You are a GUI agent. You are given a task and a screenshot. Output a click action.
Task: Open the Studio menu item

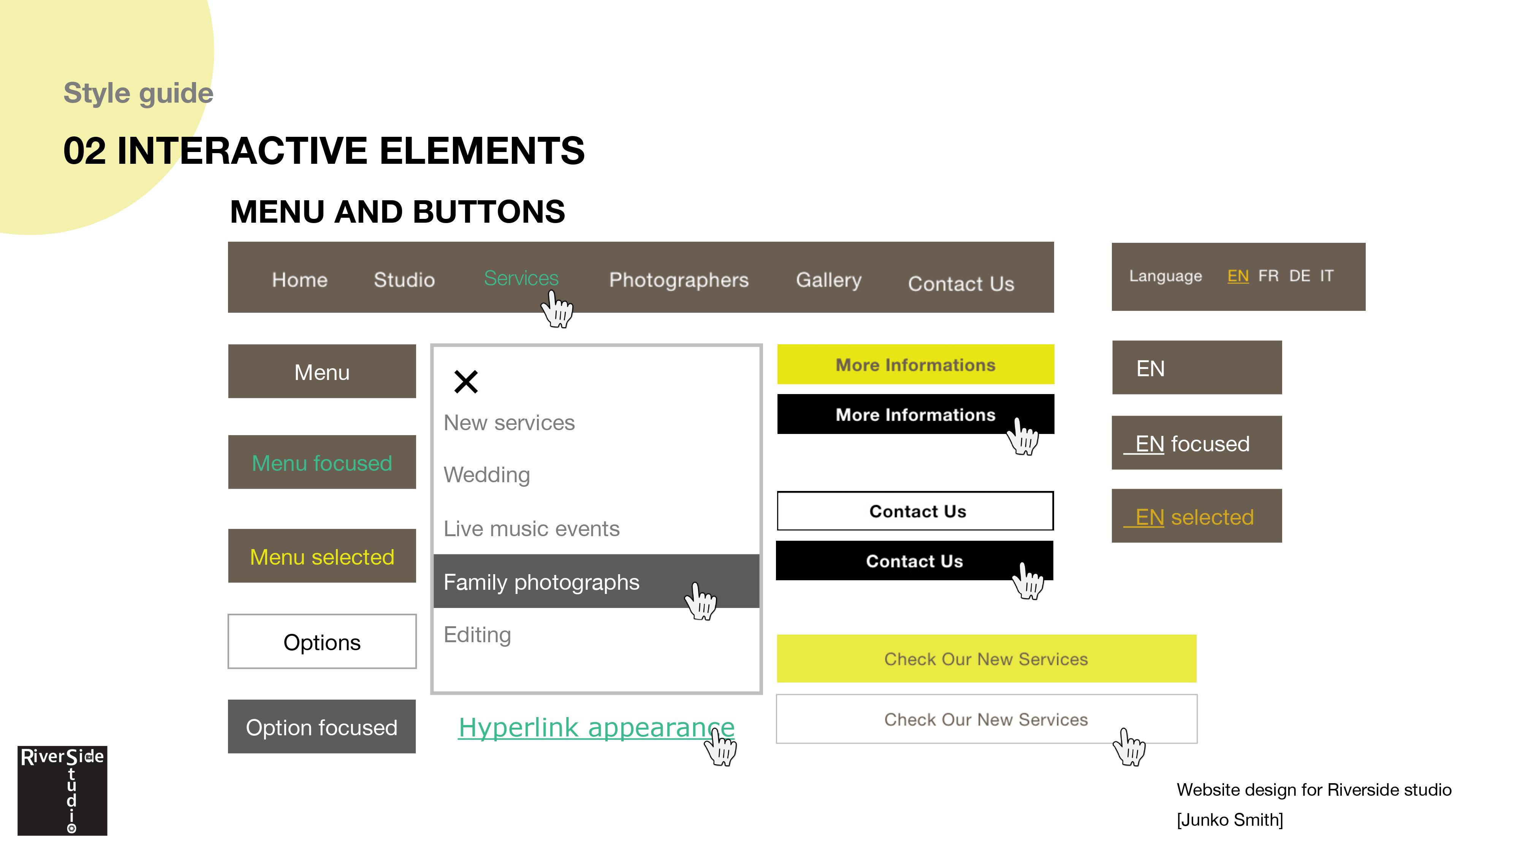404,280
